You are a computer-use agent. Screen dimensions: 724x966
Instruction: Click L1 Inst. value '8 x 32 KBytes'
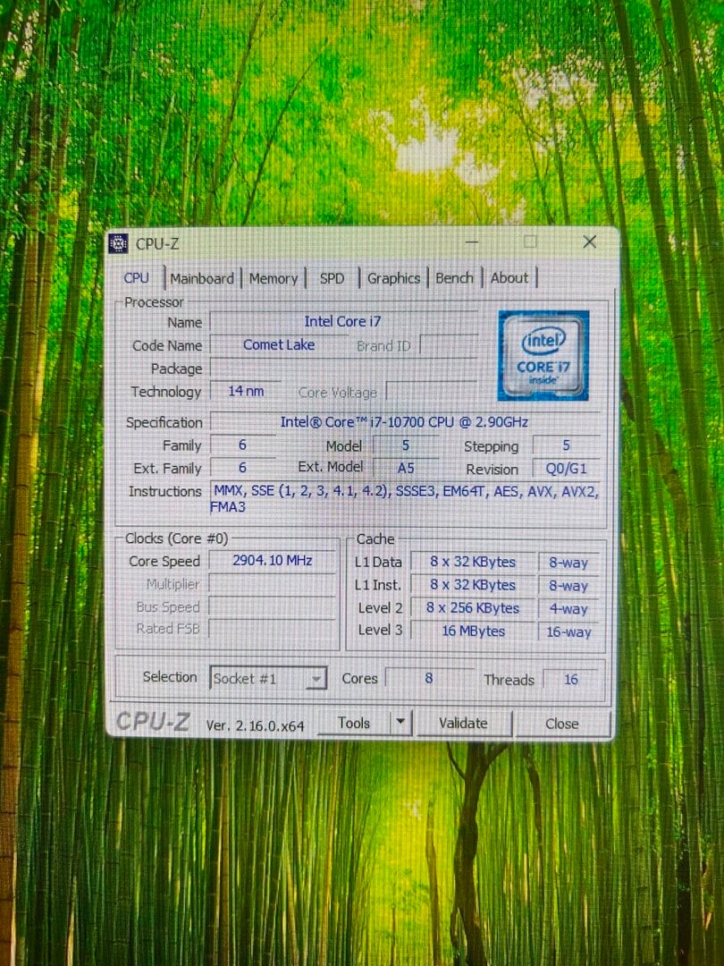pos(473,585)
